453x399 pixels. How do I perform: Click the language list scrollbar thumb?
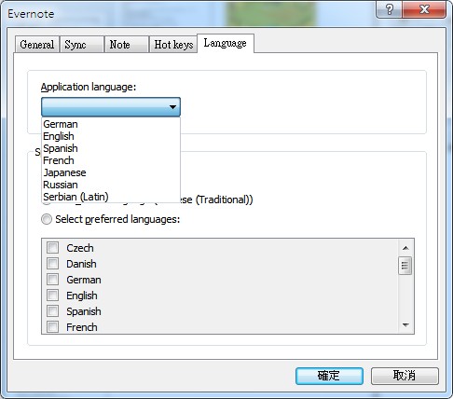[405, 266]
